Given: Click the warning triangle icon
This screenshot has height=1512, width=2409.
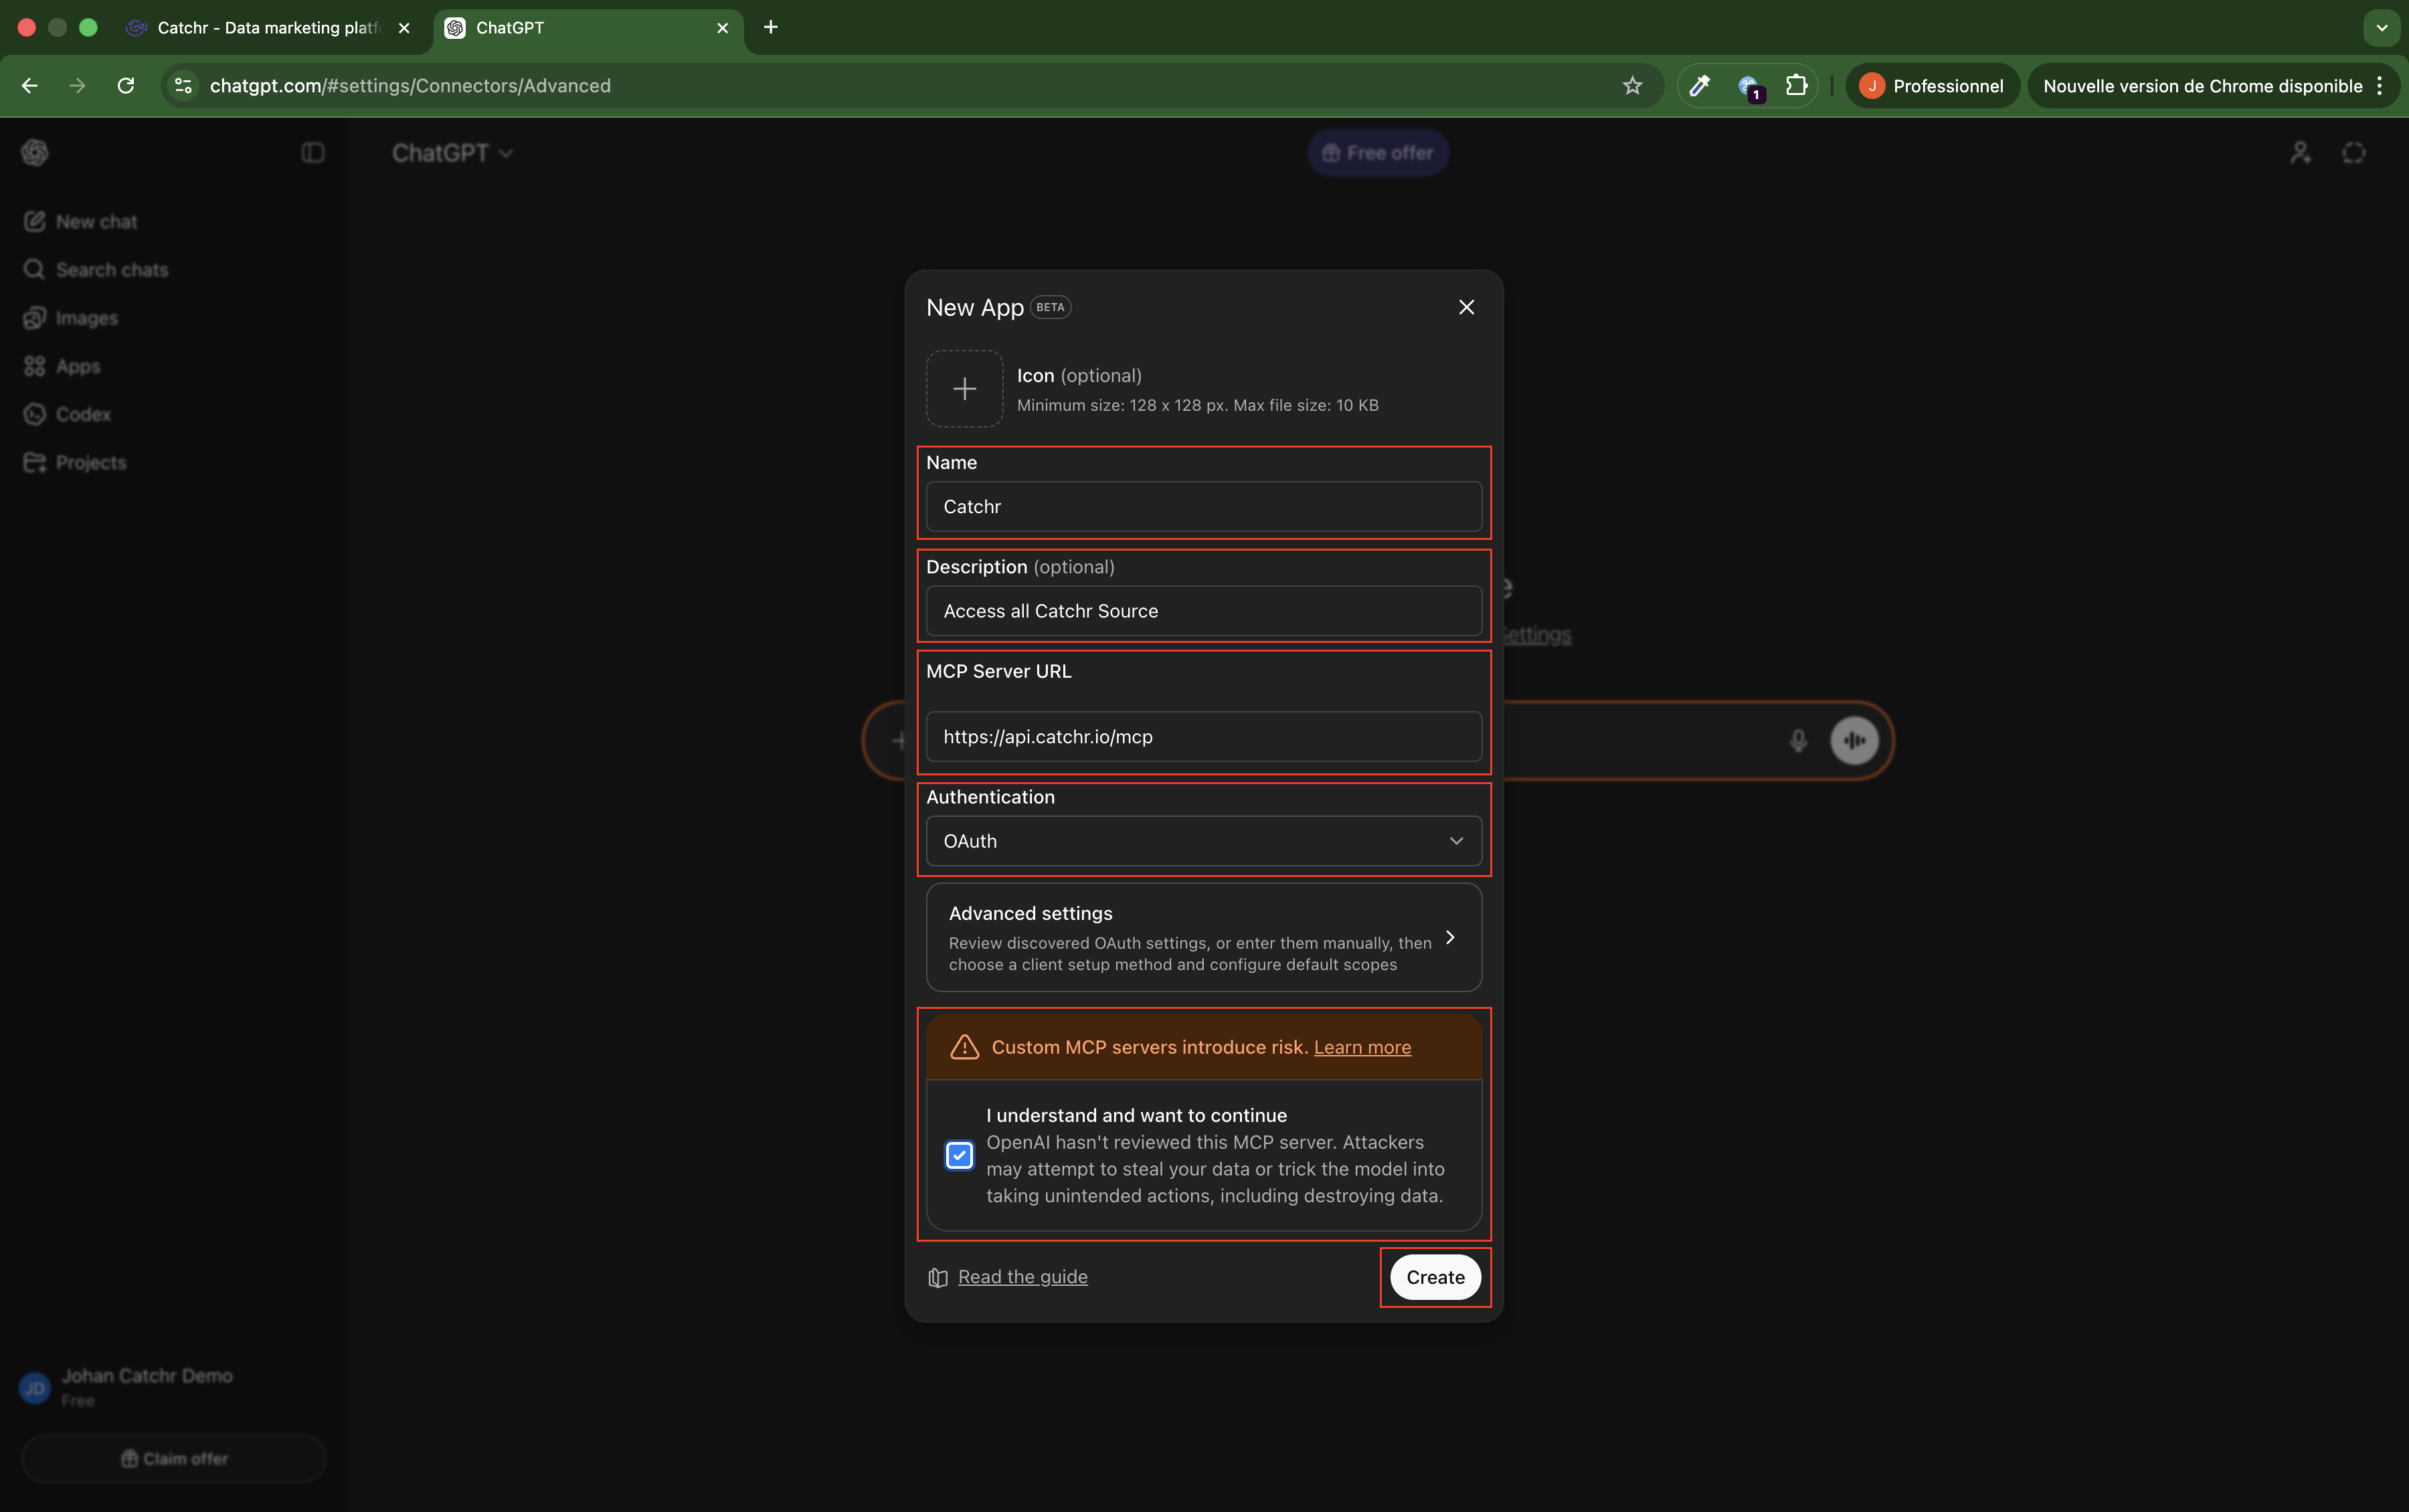Looking at the screenshot, I should pyautogui.click(x=964, y=1047).
